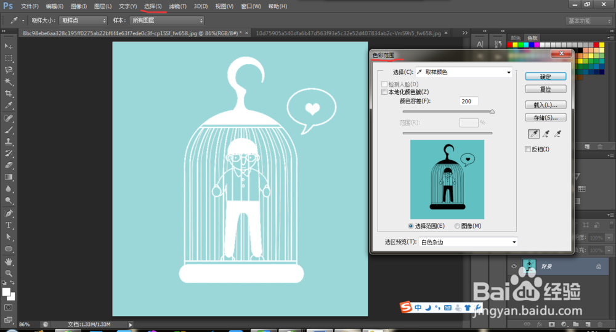The height and width of the screenshot is (332, 616).
Task: Close the 色彩范围 dialog
Action: coord(562,54)
